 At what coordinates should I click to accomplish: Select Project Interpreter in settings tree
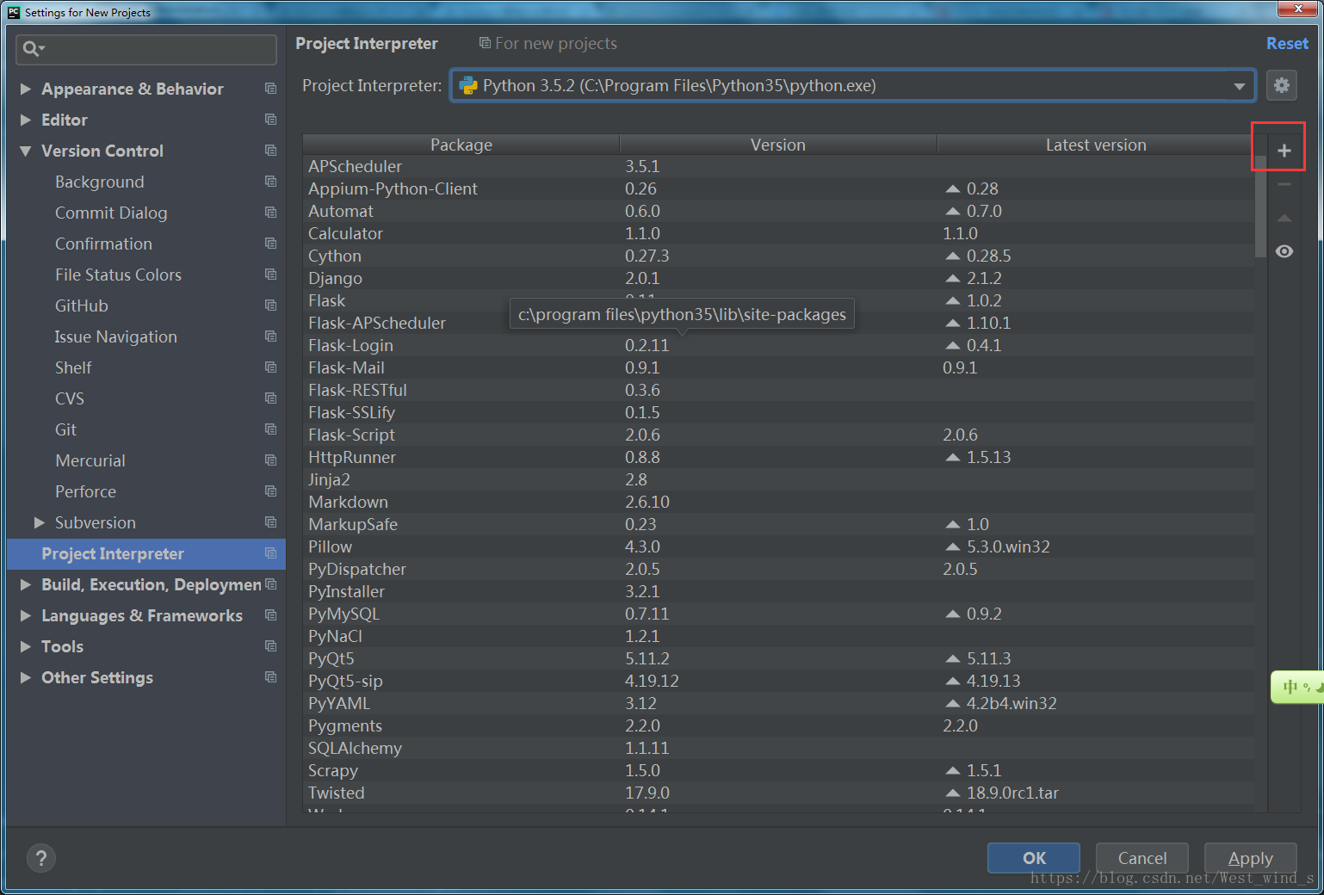coord(146,553)
